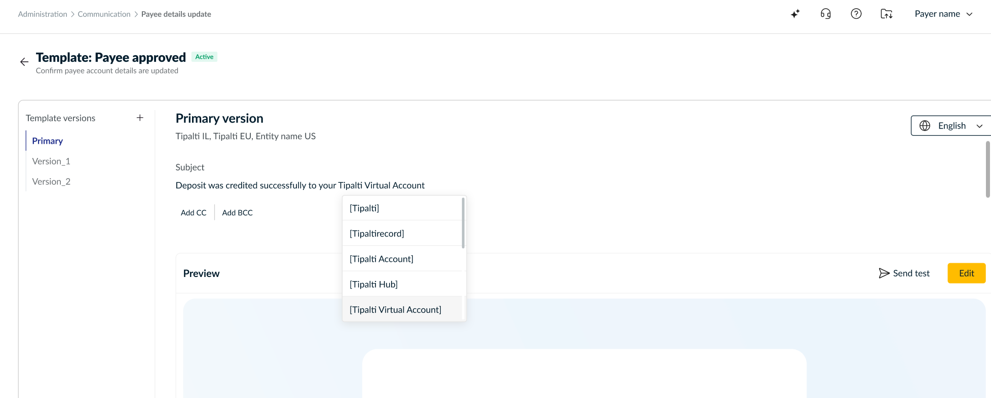
Task: Click the Confirm payee account details description
Action: [x=107, y=71]
